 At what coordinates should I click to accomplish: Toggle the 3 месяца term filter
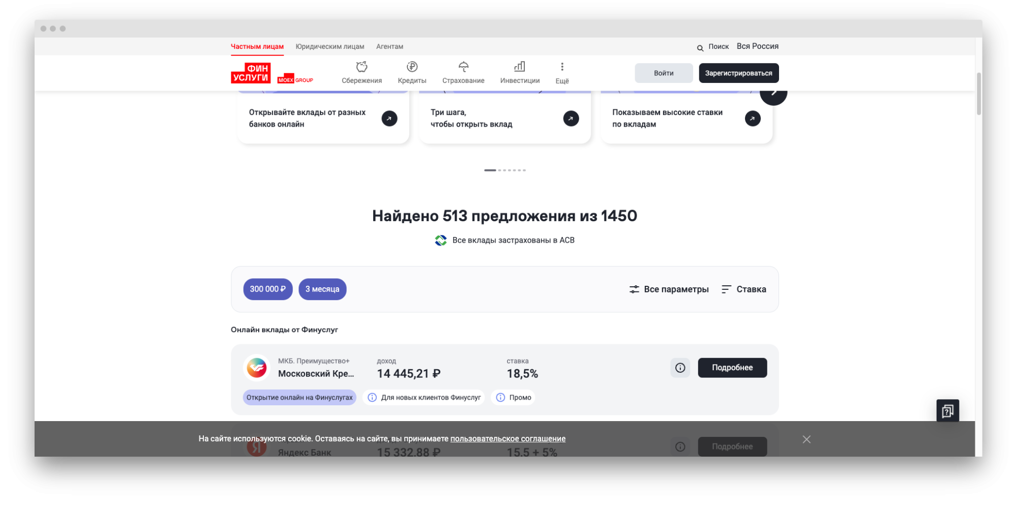(322, 289)
